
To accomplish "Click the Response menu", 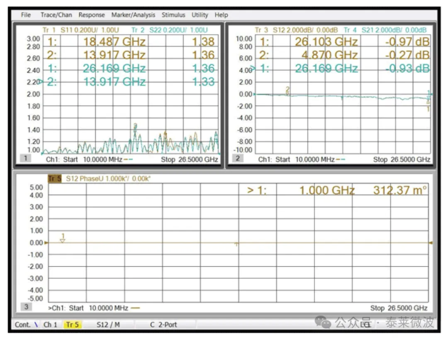I will (92, 15).
